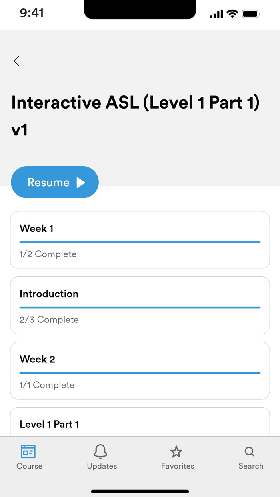Tap the home indicator bar
This screenshot has height=497, width=280.
[140, 491]
